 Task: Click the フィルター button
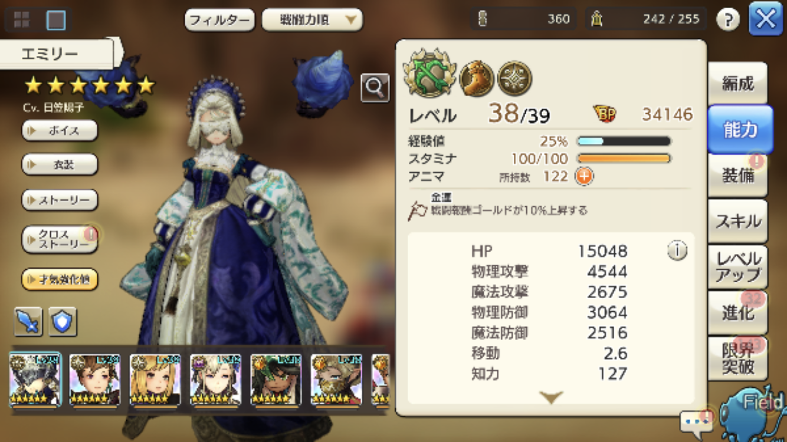pyautogui.click(x=219, y=20)
